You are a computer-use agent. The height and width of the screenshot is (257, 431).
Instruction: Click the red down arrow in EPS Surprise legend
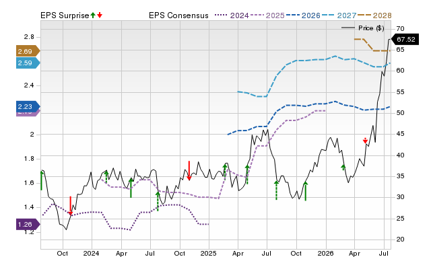point(100,15)
